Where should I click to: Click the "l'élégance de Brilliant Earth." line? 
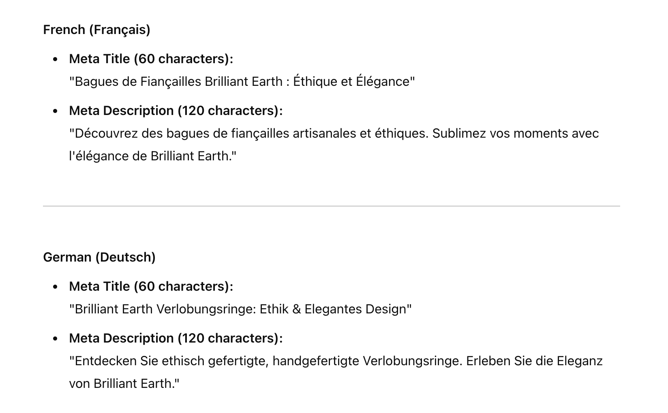pyautogui.click(x=153, y=156)
